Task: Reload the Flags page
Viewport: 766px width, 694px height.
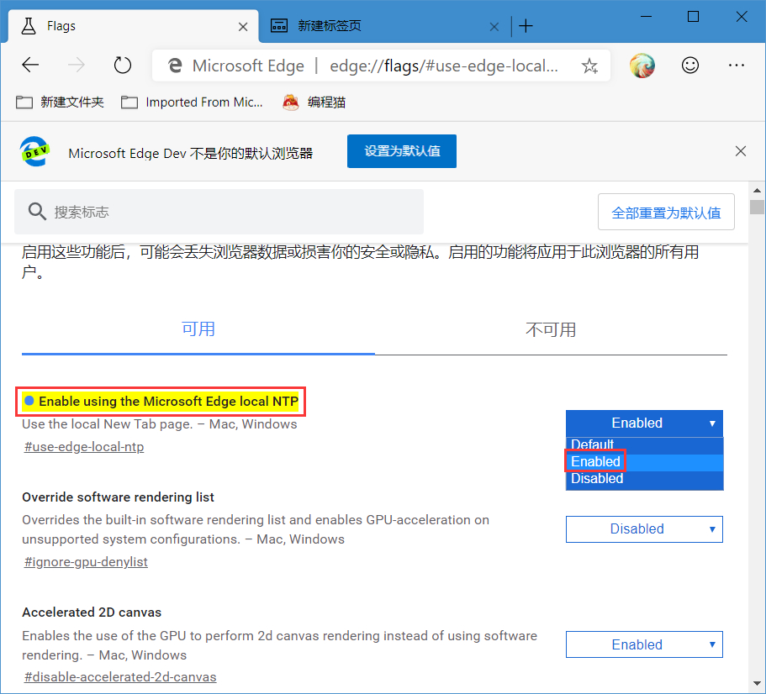Action: [122, 65]
